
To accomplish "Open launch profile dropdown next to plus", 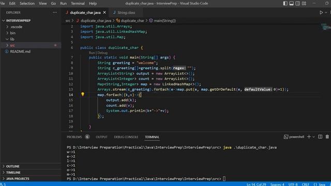I will (314, 137).
